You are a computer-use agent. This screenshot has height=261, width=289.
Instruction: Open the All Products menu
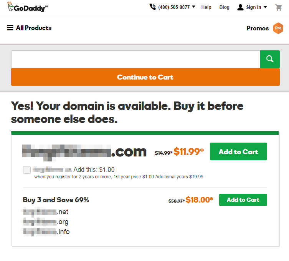click(33, 28)
